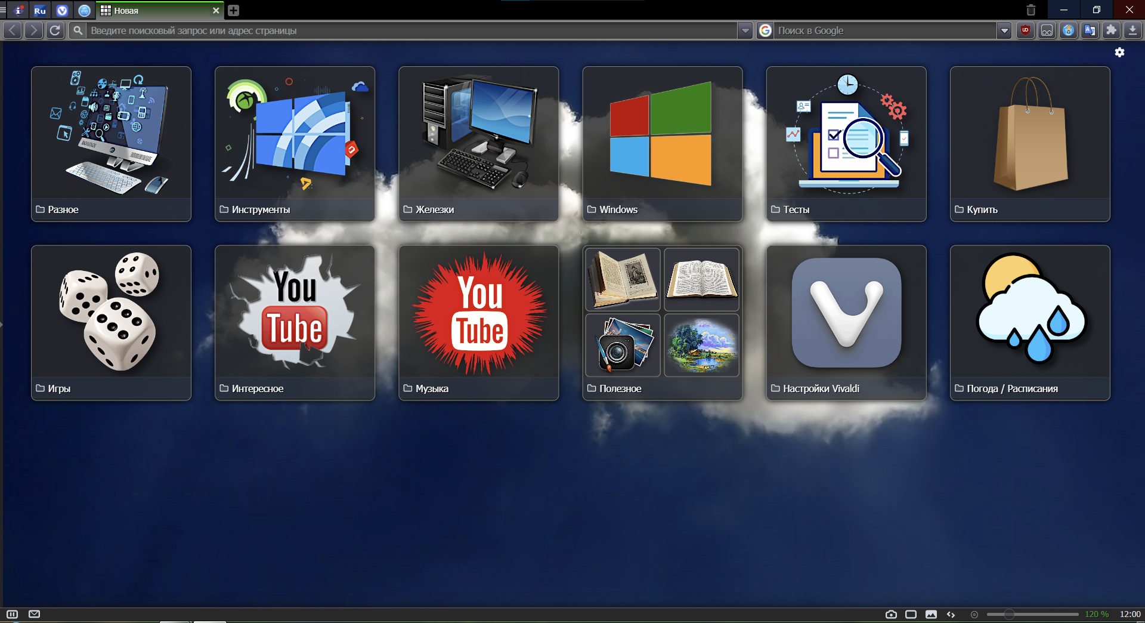This screenshot has width=1145, height=623.
Task: Open the camera photos thumbnail in Полезное
Action: (623, 345)
